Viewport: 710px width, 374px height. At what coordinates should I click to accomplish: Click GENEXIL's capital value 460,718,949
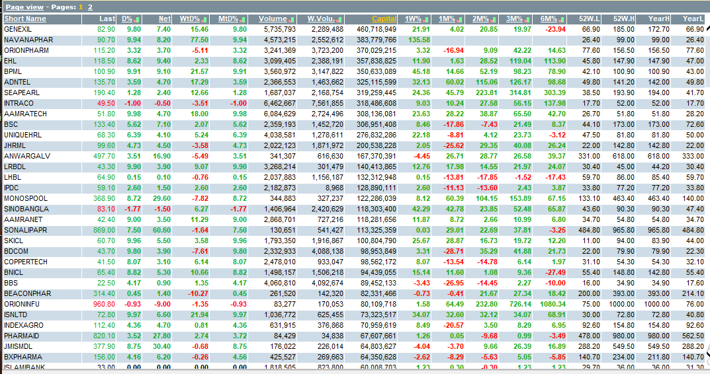click(x=377, y=29)
